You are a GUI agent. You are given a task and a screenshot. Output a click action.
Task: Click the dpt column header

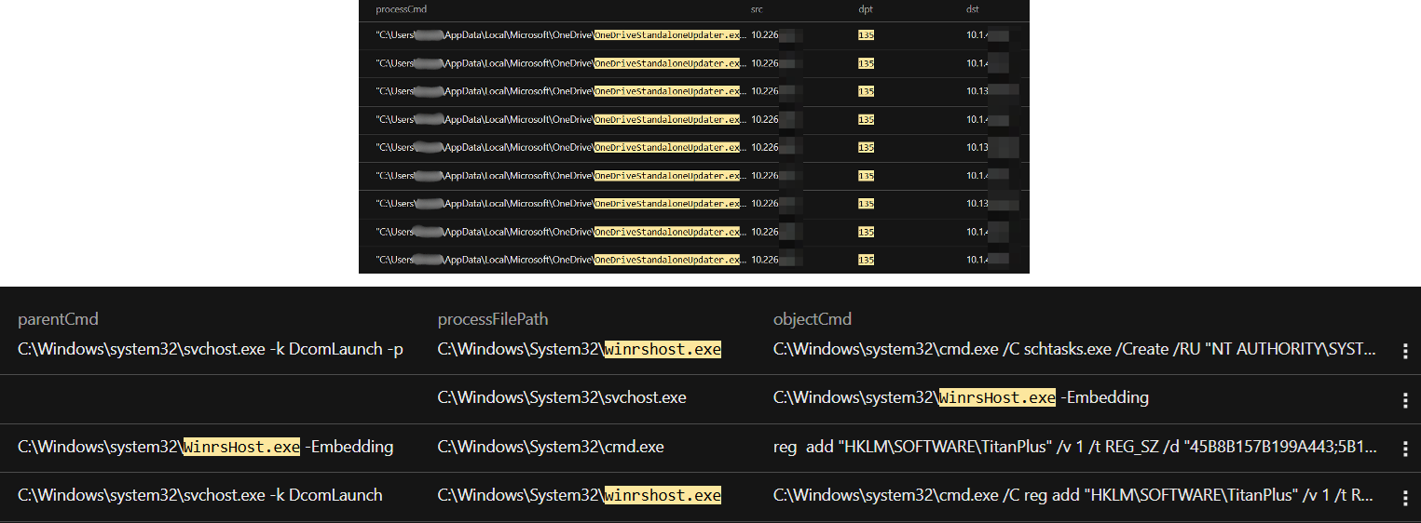[x=865, y=9]
